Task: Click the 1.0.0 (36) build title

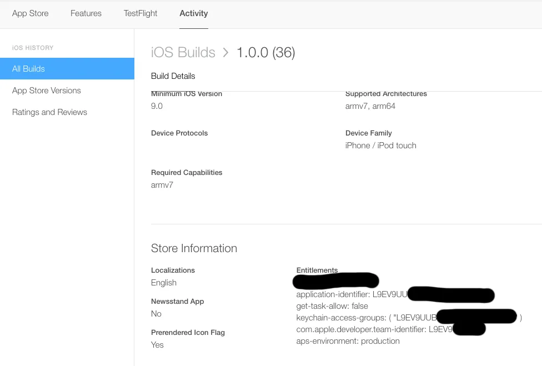Action: coord(265,52)
